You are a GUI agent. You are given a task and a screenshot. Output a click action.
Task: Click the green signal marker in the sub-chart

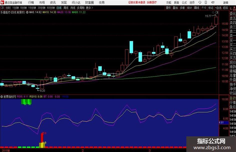click(x=26, y=102)
